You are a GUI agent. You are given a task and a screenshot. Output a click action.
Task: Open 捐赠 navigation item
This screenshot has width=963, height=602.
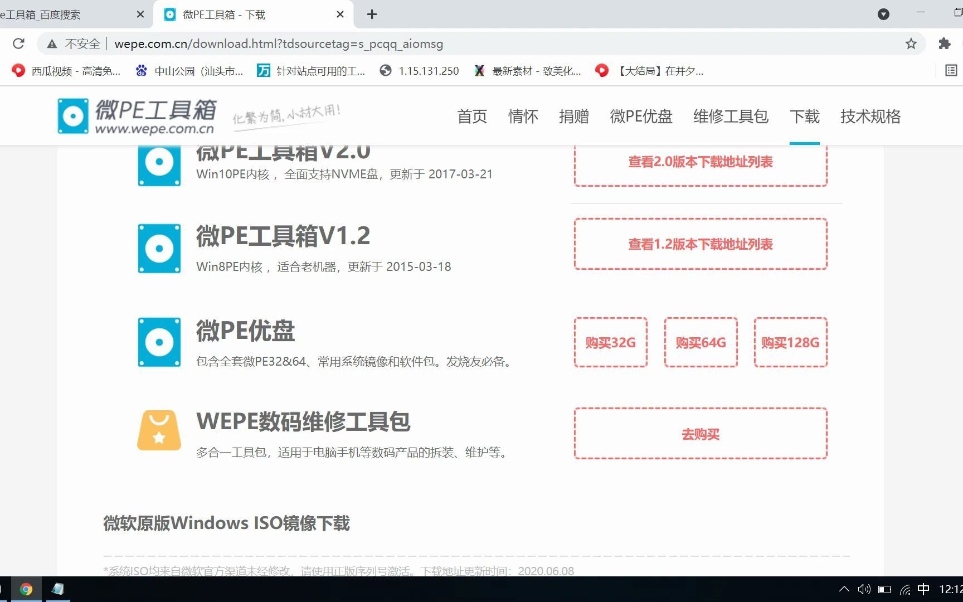574,116
